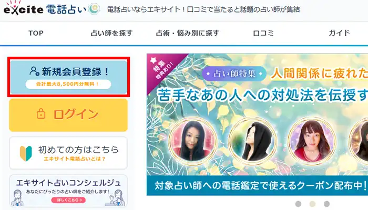Click the beginner leaf mark icon
Image resolution: width=368 pixels, height=210 pixels.
26,153
